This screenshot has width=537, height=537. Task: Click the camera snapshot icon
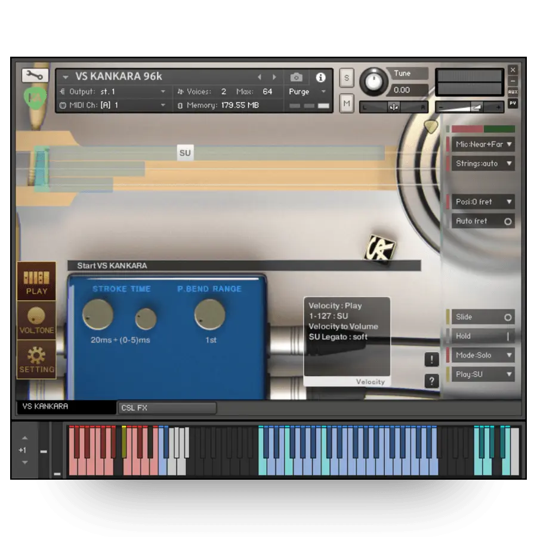click(296, 78)
